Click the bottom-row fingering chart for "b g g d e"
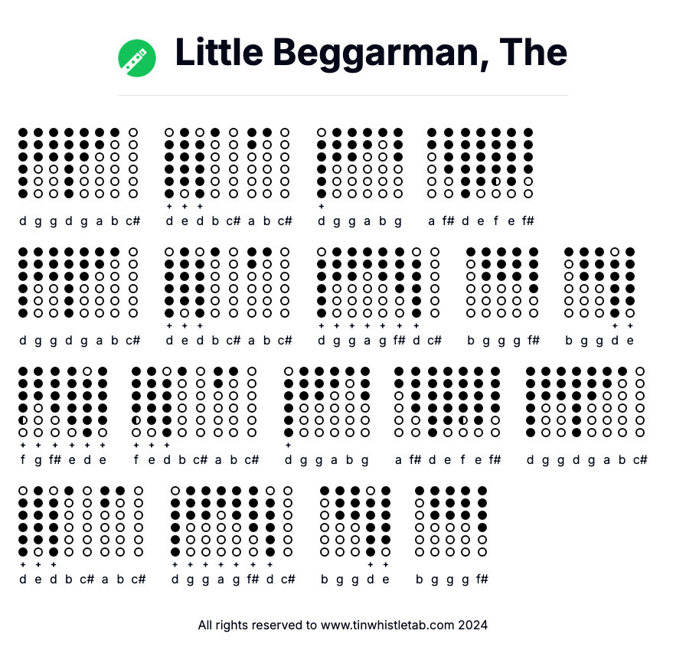 click(x=355, y=521)
